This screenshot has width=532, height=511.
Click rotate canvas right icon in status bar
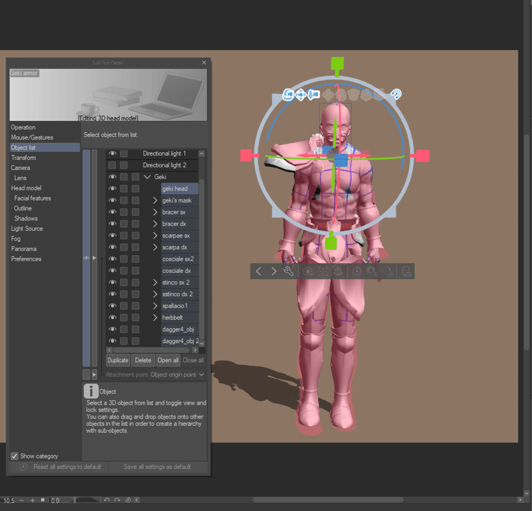point(117,500)
